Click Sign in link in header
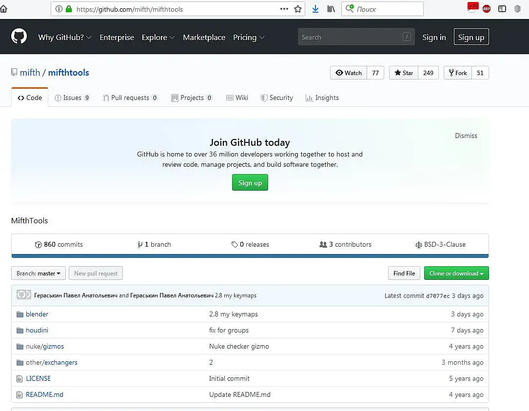Image resolution: width=529 pixels, height=411 pixels. point(434,37)
